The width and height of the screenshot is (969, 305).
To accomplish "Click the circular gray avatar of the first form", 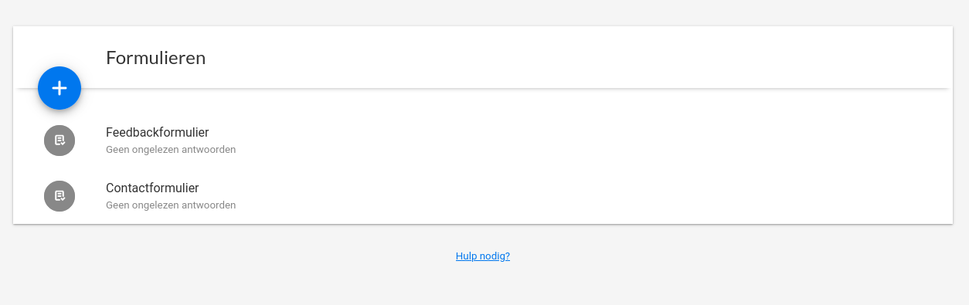I will pos(59,141).
